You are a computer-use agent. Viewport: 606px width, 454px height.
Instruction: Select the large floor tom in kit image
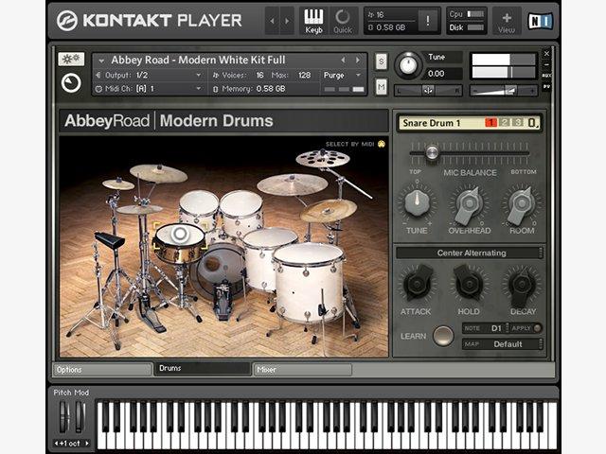pos(309,282)
